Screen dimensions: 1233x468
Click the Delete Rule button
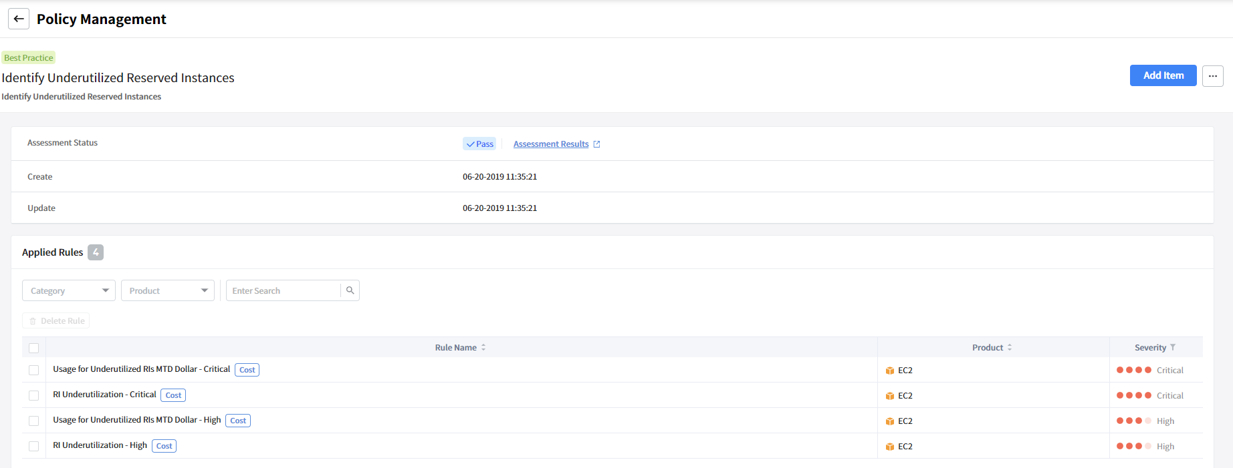[56, 321]
